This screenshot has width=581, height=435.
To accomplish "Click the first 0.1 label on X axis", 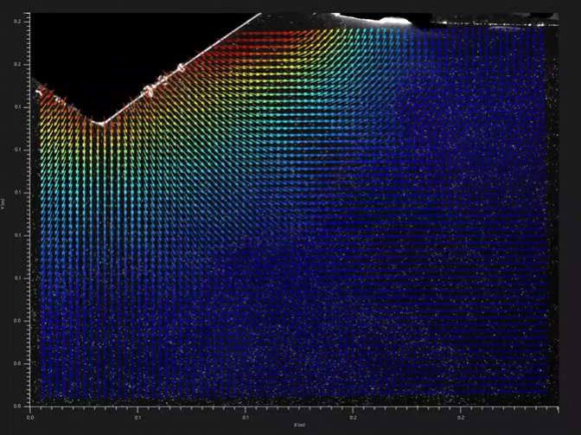I will (138, 416).
